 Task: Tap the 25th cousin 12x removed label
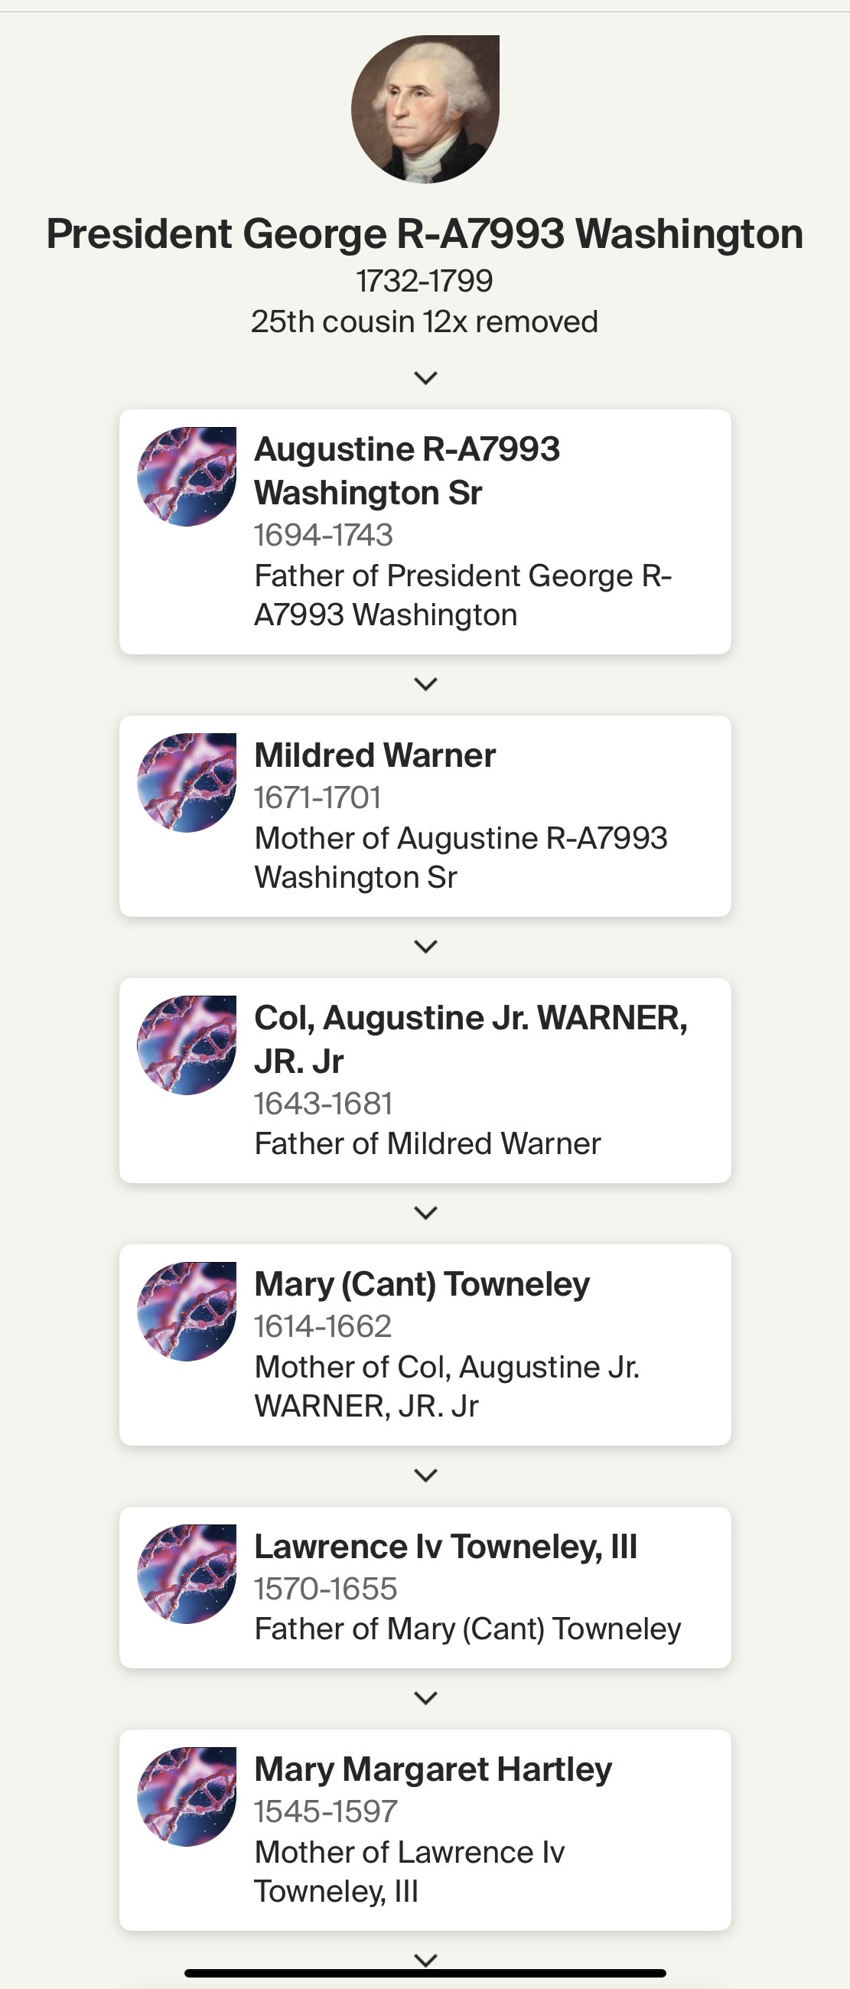point(425,321)
